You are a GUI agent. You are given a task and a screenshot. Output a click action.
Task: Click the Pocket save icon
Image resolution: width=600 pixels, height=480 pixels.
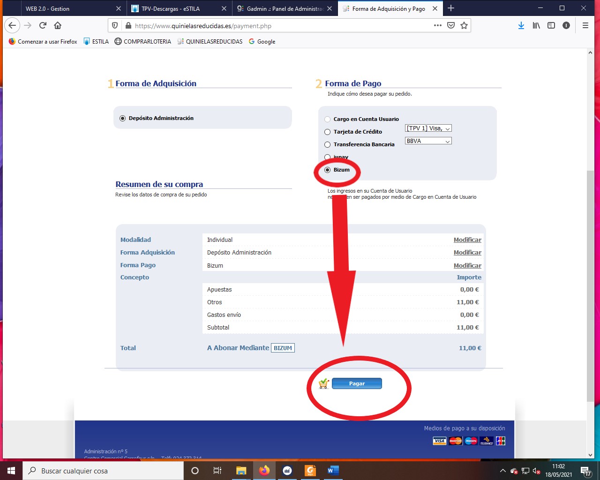point(451,25)
